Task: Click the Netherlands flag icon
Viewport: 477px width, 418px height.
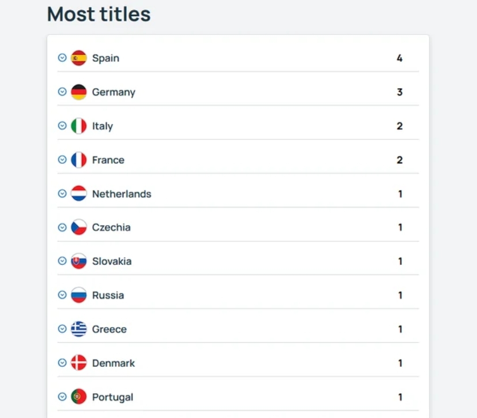Action: (x=79, y=194)
